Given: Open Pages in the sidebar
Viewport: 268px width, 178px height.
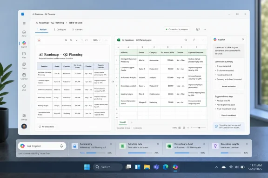Looking at the screenshot, I should [24, 65].
